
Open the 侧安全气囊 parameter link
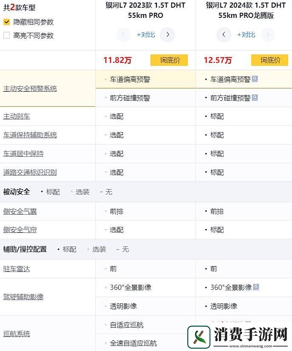[x=20, y=211]
